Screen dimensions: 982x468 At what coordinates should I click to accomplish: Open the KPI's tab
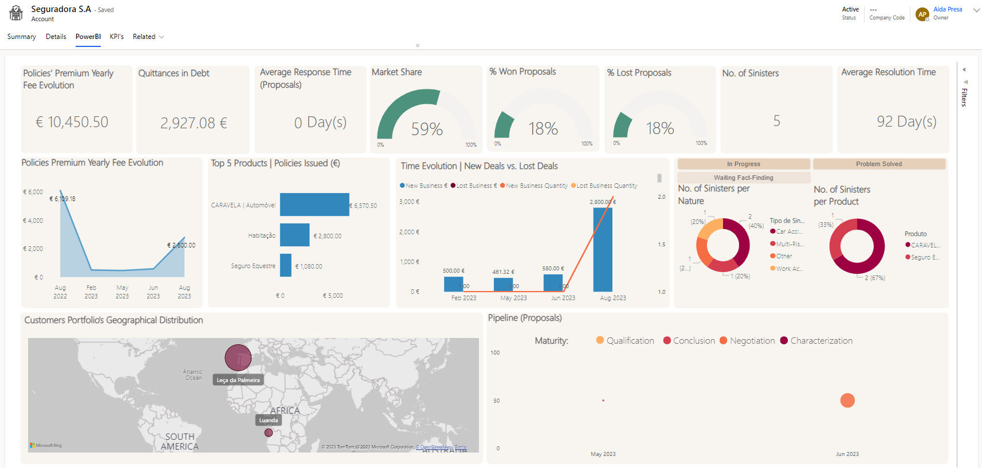(117, 37)
